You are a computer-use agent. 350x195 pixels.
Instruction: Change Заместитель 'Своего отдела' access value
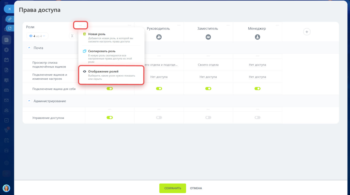tap(208, 65)
